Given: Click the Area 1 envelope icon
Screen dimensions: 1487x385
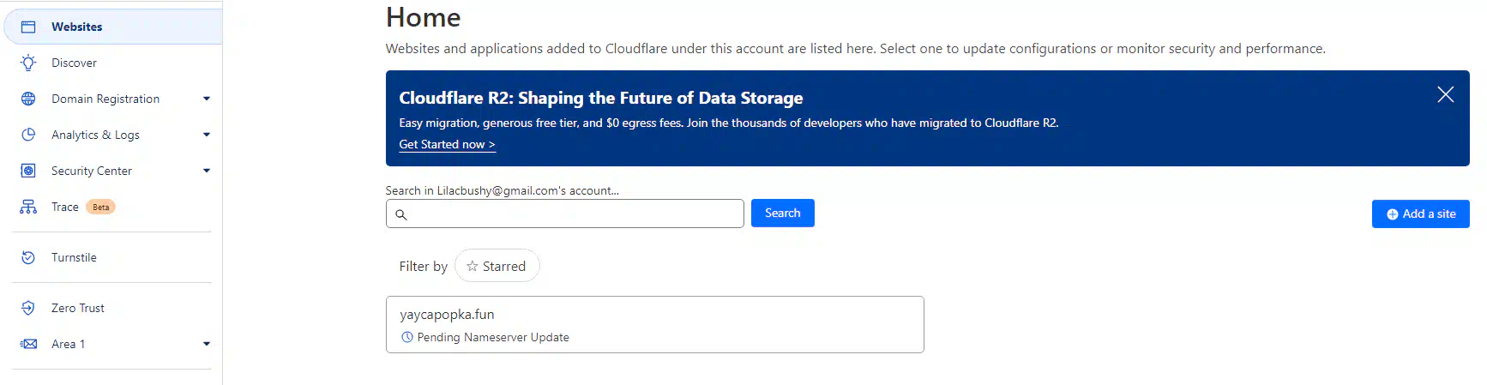Looking at the screenshot, I should 28,344.
